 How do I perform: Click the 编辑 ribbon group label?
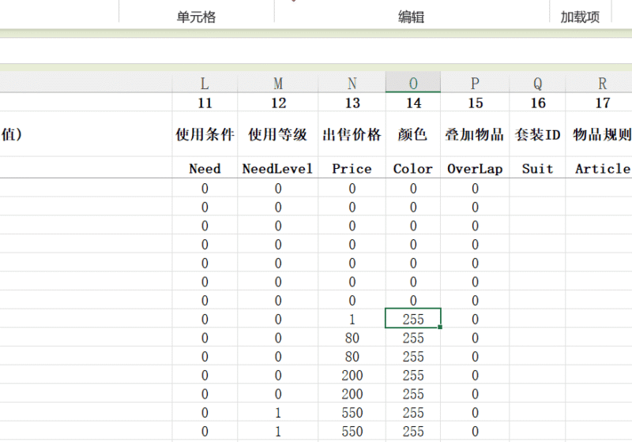(411, 17)
